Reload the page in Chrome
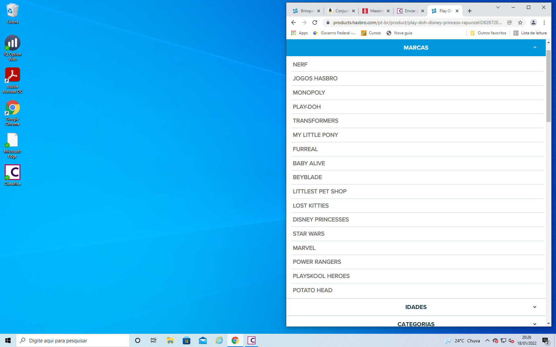This screenshot has width=556, height=347. (x=315, y=22)
